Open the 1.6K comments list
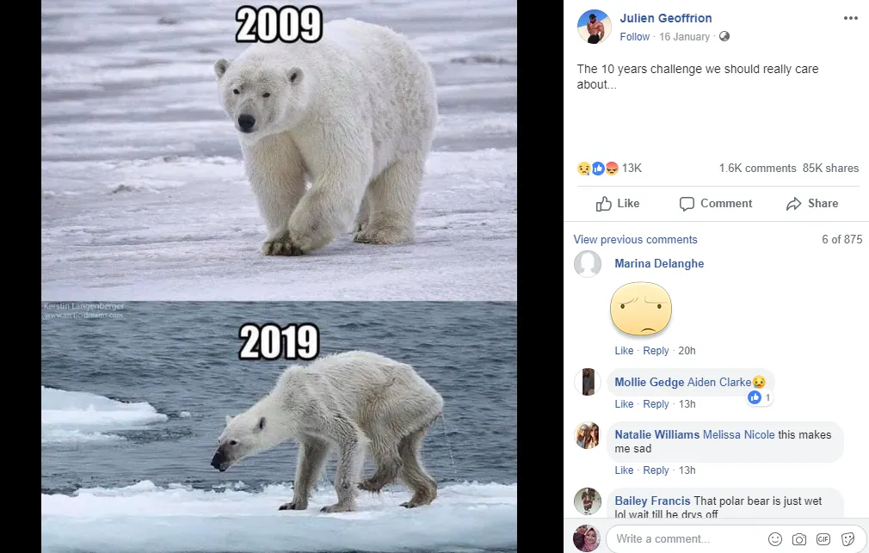Viewport: 869px width, 553px height. [757, 168]
